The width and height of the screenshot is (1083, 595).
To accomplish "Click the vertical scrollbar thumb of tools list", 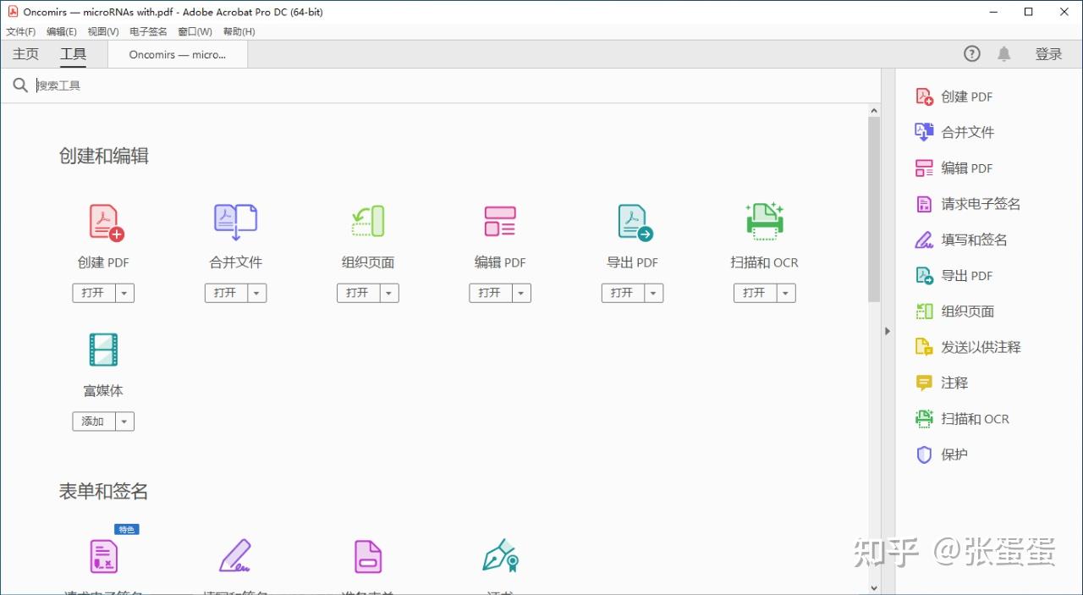I will point(874,210).
